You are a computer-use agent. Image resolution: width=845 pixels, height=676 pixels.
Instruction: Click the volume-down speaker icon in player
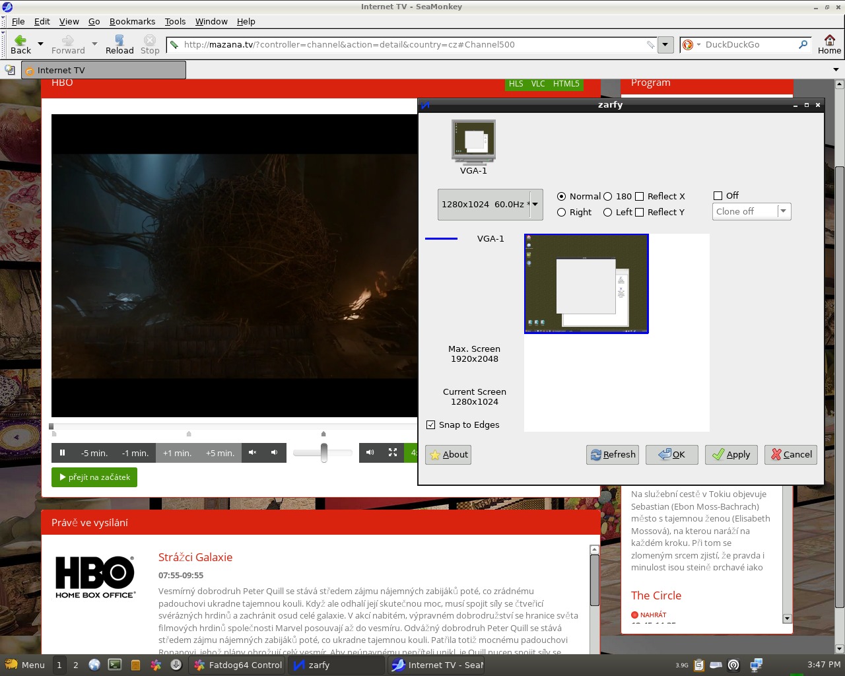[274, 453]
